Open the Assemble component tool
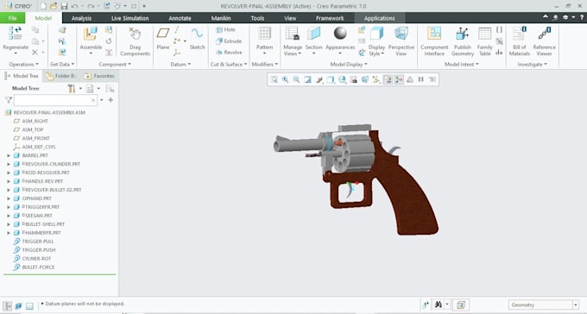Viewport: 587px width, 314px height. [91, 40]
